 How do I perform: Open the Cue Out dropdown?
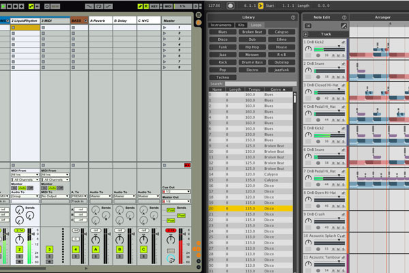pyautogui.click(x=177, y=192)
